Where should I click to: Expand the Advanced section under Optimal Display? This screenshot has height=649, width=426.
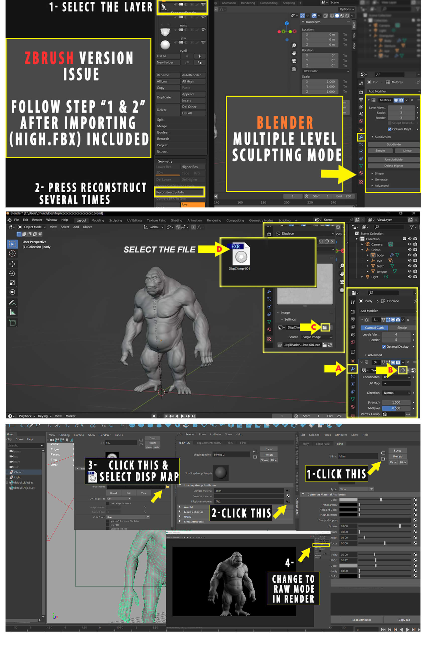373,355
